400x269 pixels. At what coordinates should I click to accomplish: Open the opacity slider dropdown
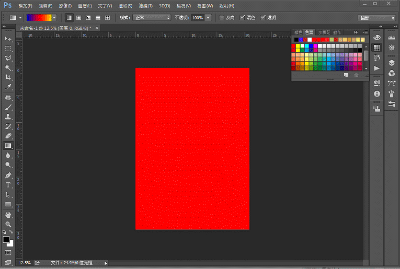tap(208, 18)
